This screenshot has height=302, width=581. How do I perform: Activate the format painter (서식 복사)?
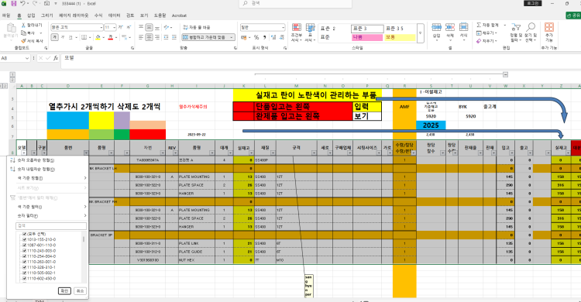pos(33,41)
